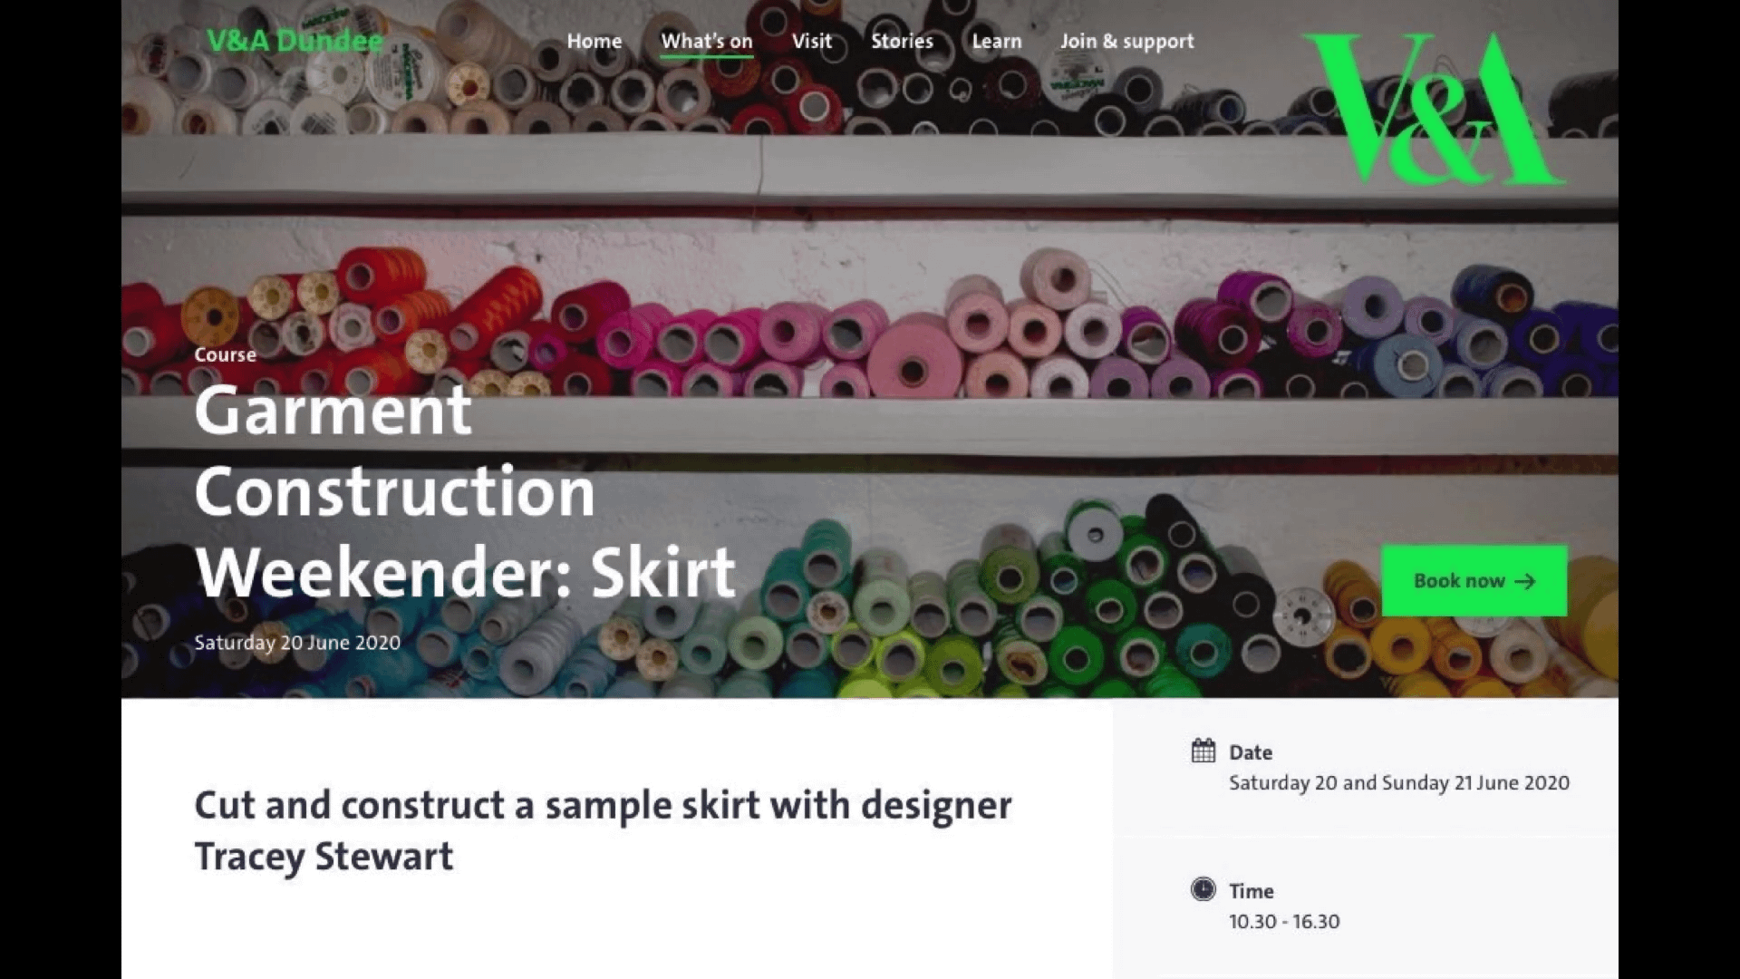
Task: Click the green Book now button
Action: point(1474,581)
